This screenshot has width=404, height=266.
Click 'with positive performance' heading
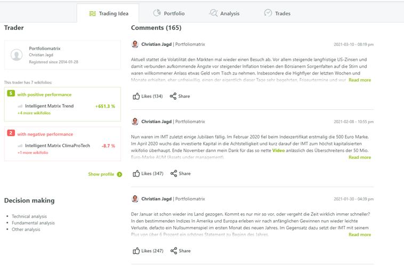pos(44,94)
